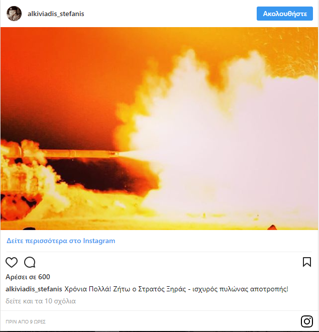
Task: Click the ισχυρός πυλώνας αποτροπής caption ending
Action: point(240,289)
